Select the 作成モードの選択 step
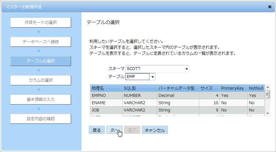The height and width of the screenshot is (152, 276). click(41, 23)
